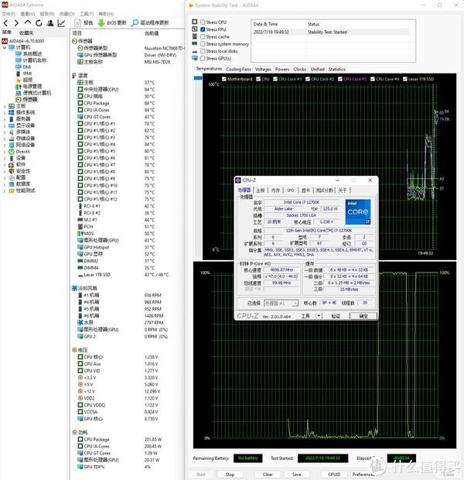Click the Refresh icon in AIDA64 toolbar
This screenshot has height=480, width=464.
click(39, 23)
